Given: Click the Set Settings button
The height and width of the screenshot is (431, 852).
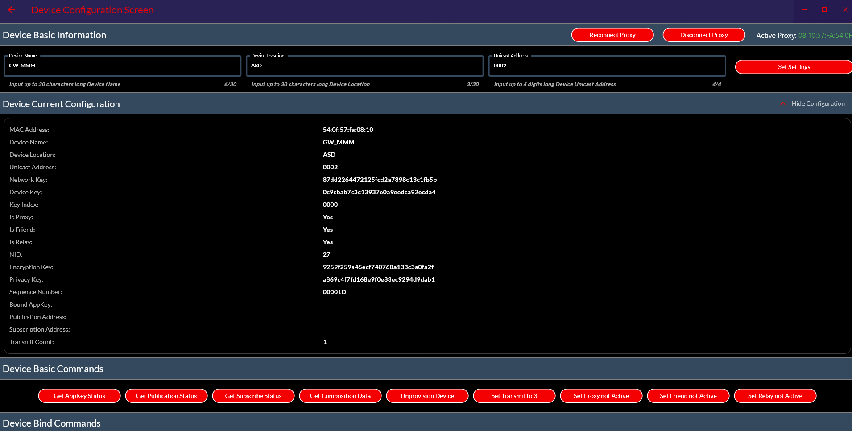Looking at the screenshot, I should coord(793,67).
